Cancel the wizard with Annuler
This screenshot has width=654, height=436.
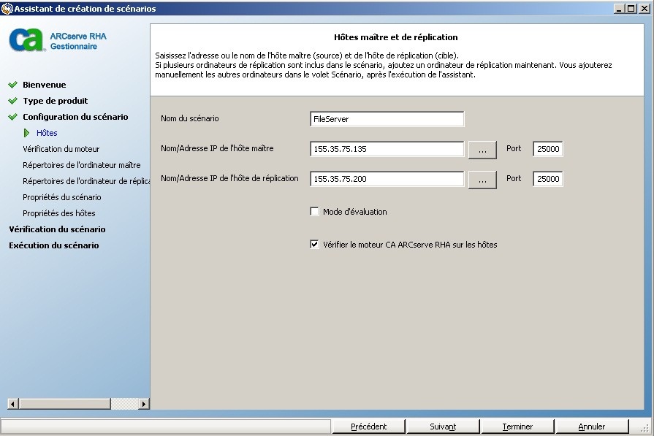[592, 426]
